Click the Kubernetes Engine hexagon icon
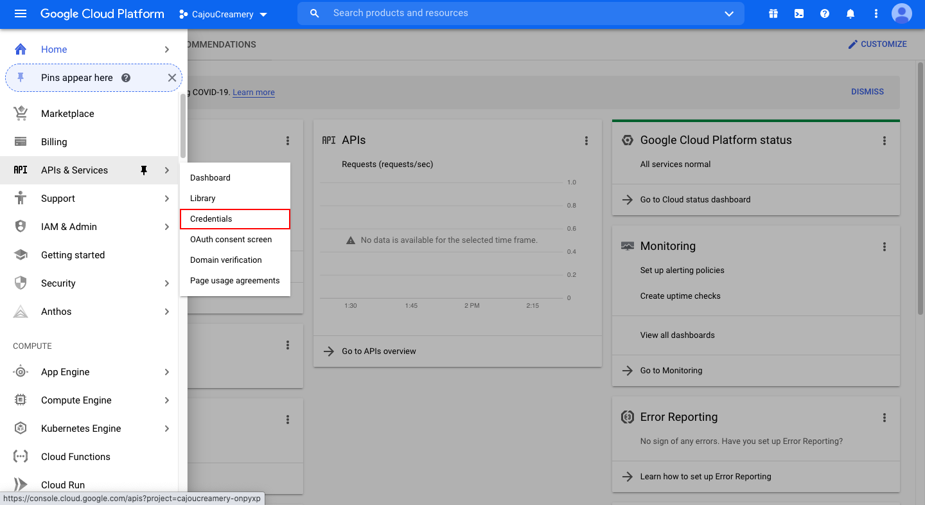Screen dimensions: 925x505 coord(21,429)
